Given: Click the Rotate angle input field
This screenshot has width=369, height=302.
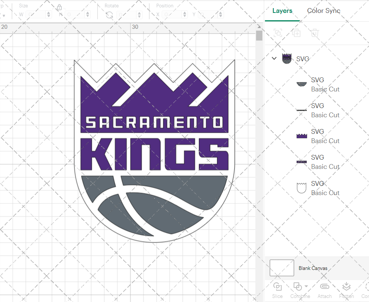Looking at the screenshot, I should click(x=126, y=15).
